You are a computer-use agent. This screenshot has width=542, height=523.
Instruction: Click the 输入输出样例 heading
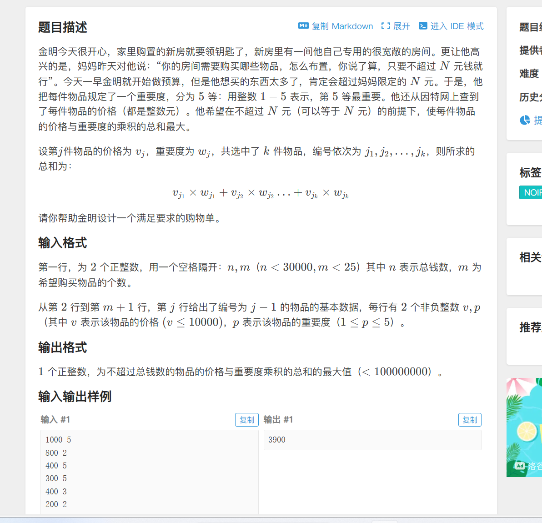click(x=75, y=397)
